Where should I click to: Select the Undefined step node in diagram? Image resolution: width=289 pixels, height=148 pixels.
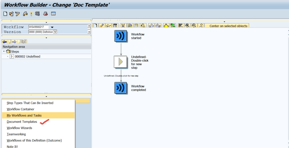coord(120,62)
